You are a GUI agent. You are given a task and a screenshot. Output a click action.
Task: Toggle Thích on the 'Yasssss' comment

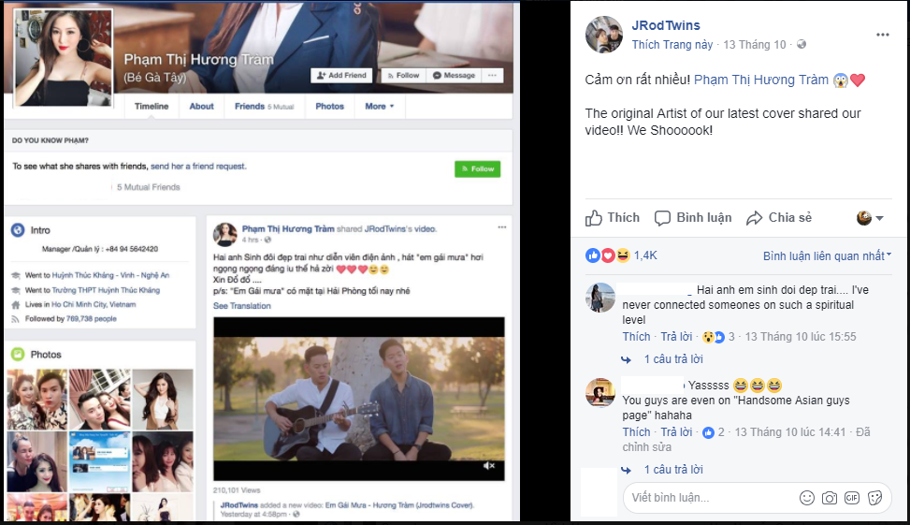[x=636, y=432]
